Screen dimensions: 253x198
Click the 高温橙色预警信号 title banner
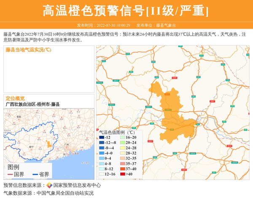pos(126,11)
